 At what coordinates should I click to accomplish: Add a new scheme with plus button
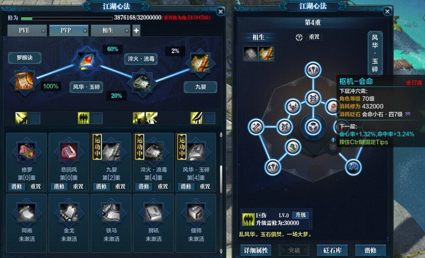click(137, 31)
